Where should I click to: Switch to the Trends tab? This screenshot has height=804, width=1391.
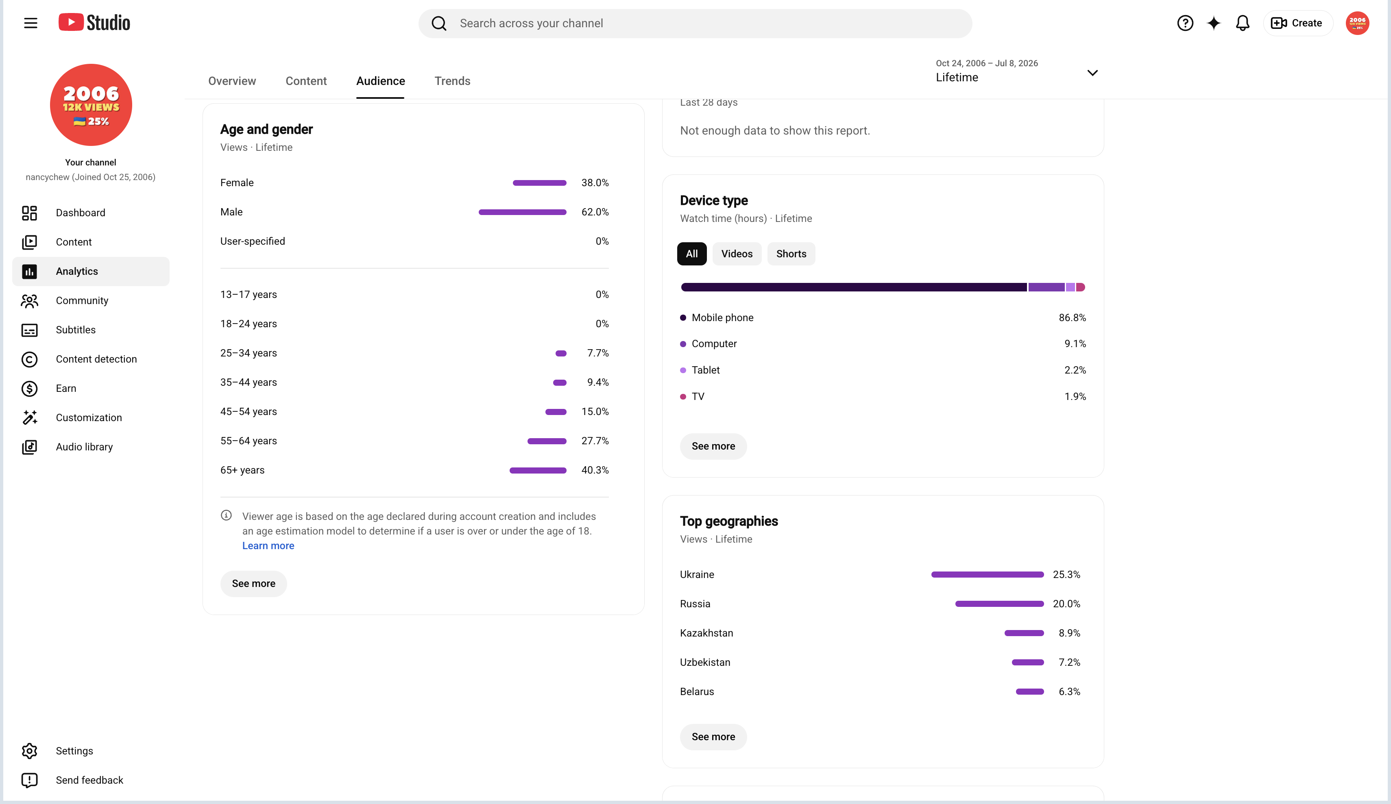[x=452, y=81]
